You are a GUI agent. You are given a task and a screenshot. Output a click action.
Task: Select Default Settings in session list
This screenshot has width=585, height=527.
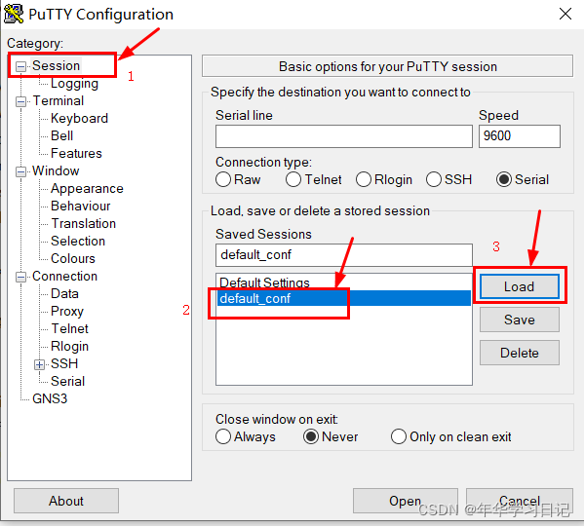[x=343, y=282]
